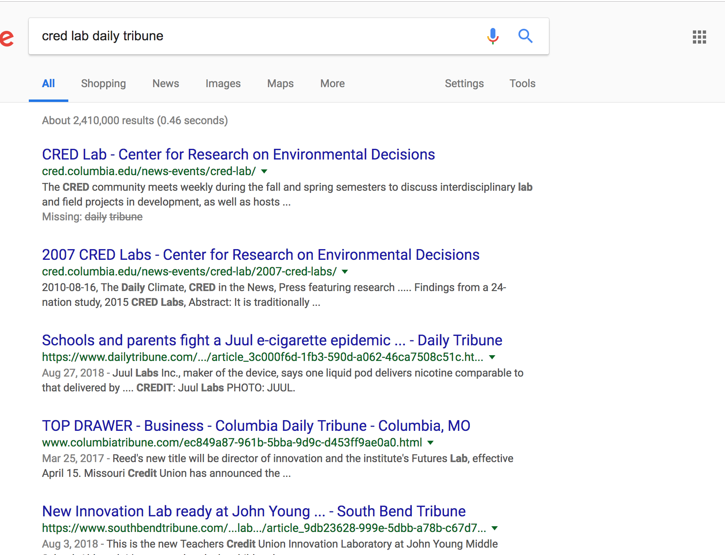Click the crossed-out 'daily tribune' missing term
725x555 pixels.
click(x=114, y=217)
